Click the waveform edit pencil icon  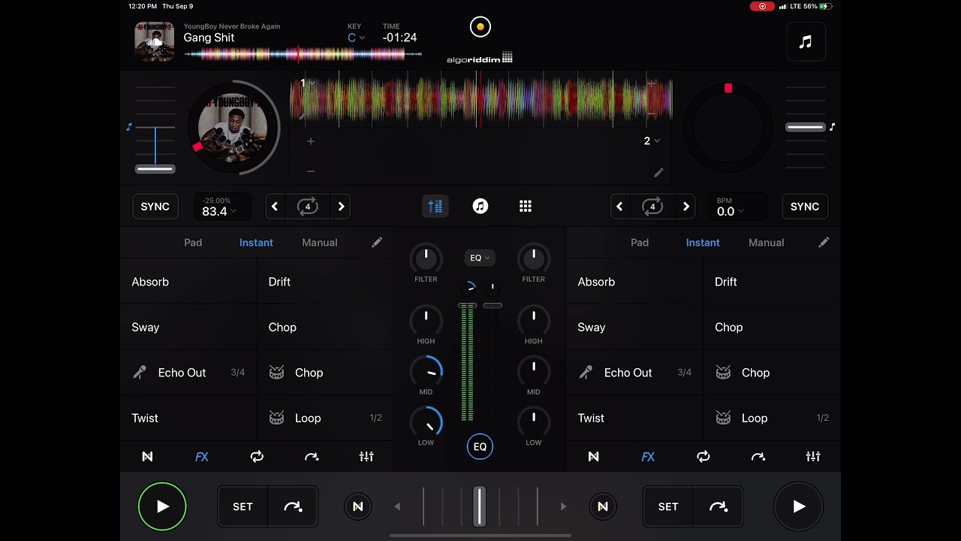tap(658, 173)
